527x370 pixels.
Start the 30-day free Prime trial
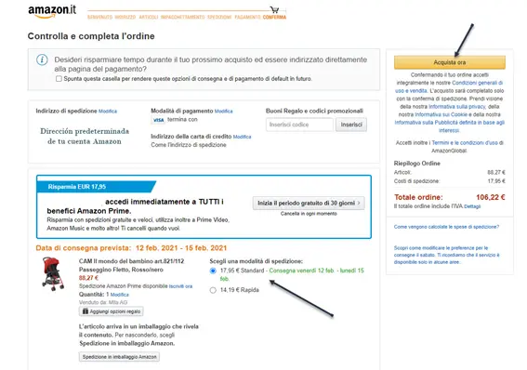coord(309,203)
